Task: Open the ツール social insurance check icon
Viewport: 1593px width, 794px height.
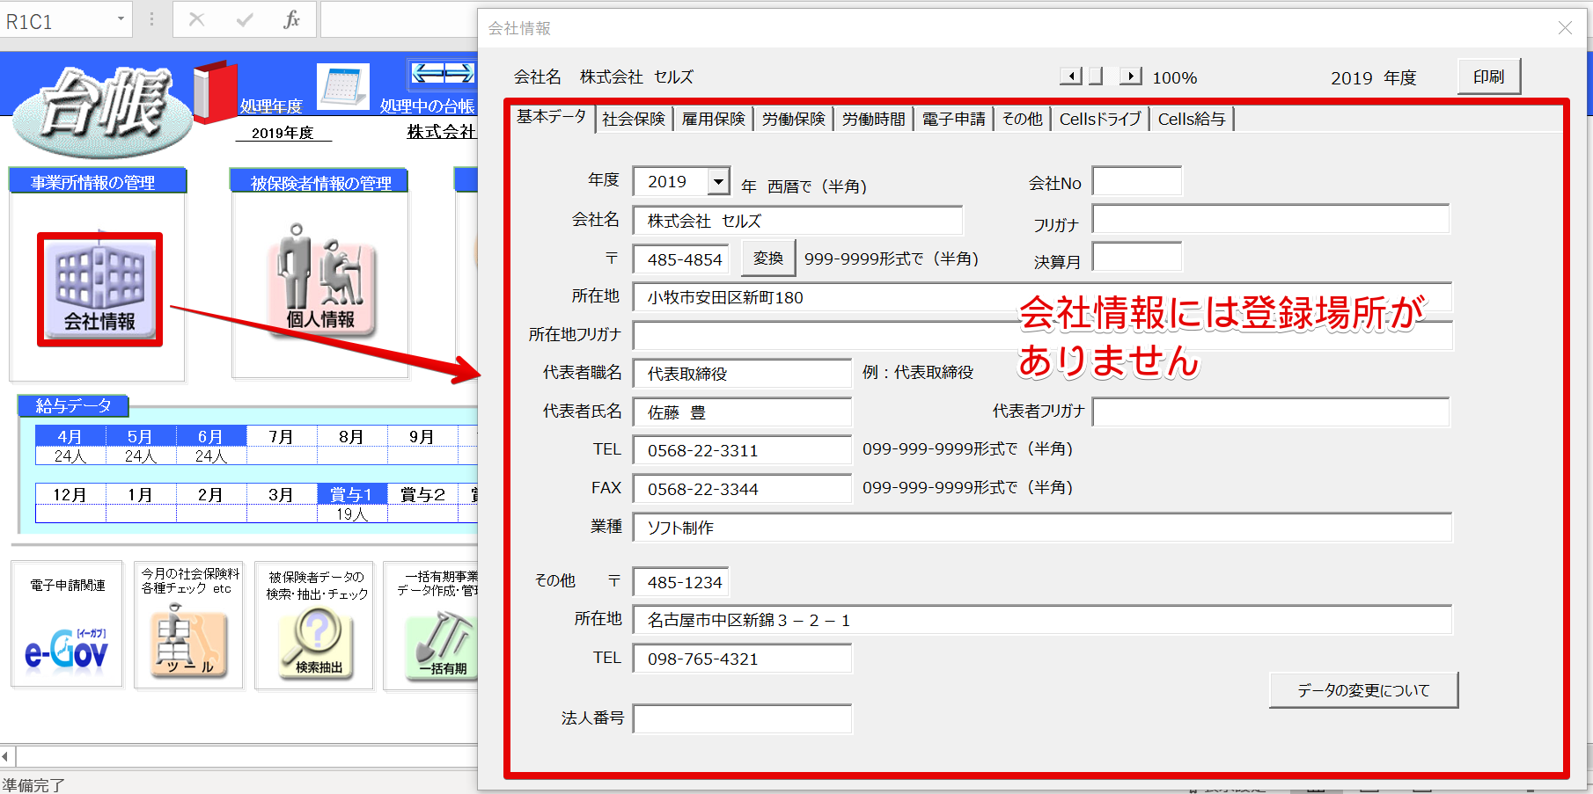Action: (189, 642)
